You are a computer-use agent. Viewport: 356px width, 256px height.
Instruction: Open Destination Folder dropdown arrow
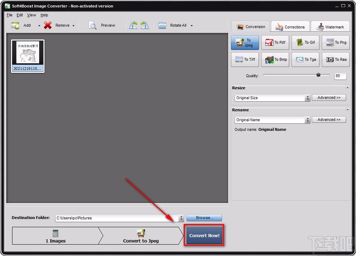click(x=181, y=218)
